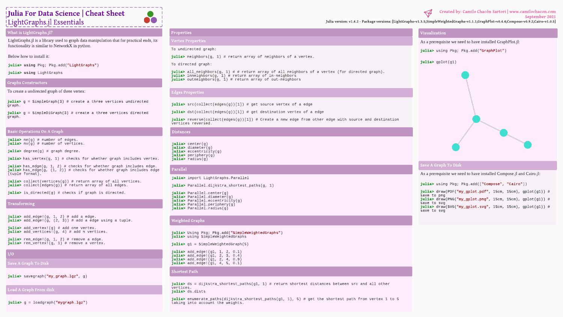This screenshot has height=317, width=563.
Task: Click the Visualization section header
Action: (433, 33)
